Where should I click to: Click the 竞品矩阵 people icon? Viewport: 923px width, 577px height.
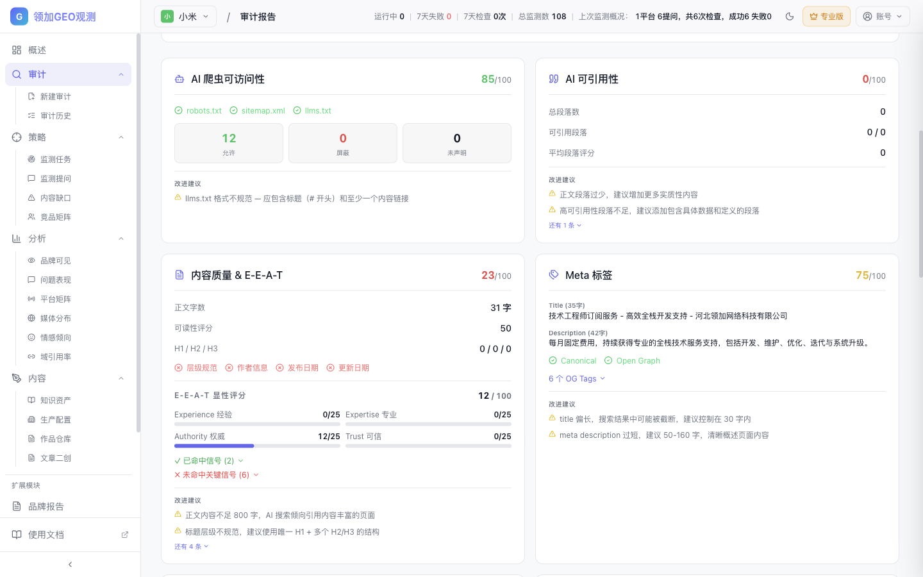31,217
